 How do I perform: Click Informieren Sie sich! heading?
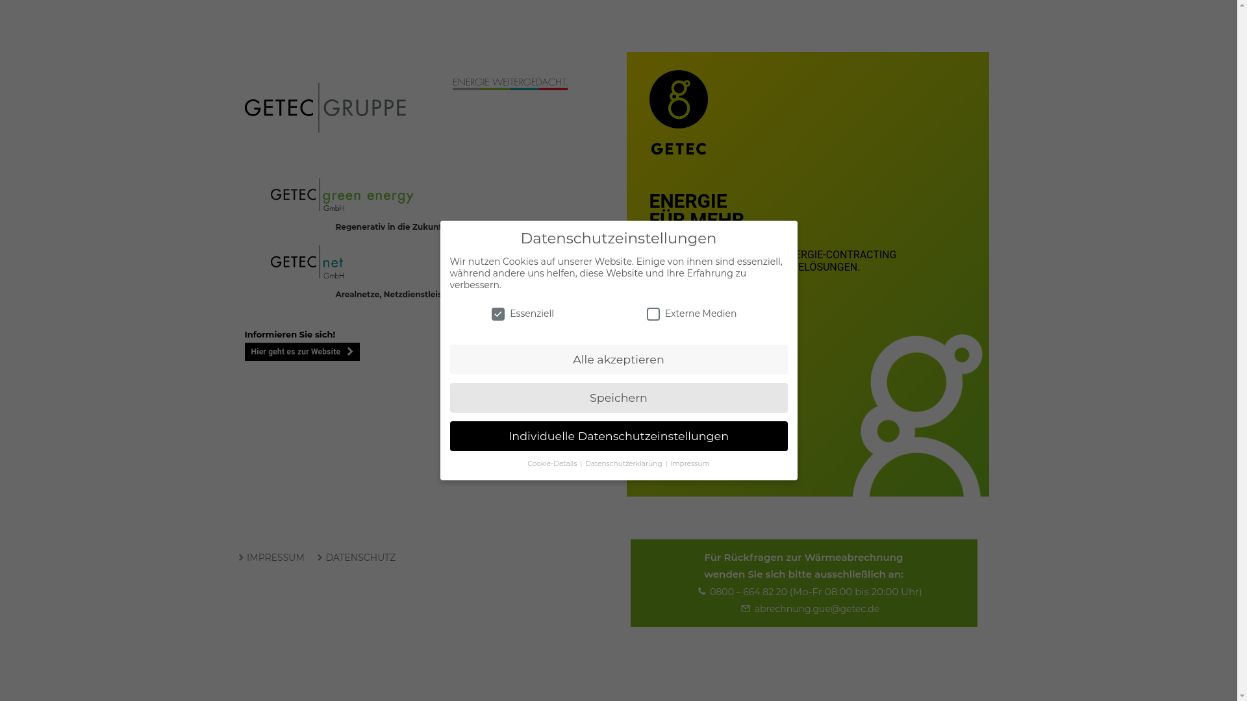click(x=290, y=335)
